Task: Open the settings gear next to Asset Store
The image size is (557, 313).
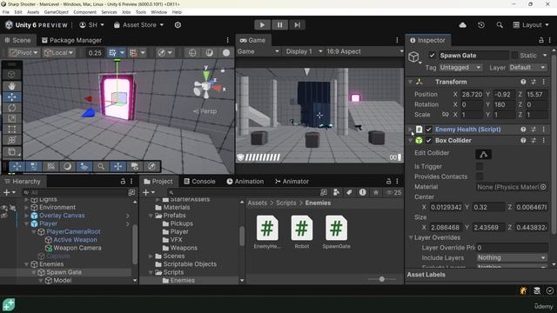Action: (x=178, y=25)
